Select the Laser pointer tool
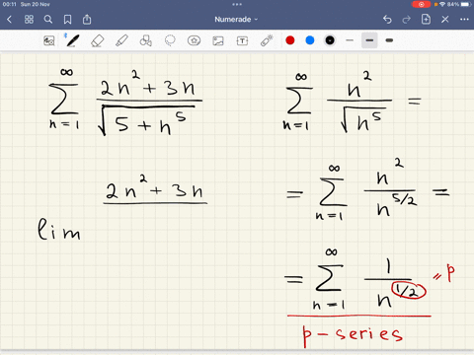This screenshot has width=474, height=355. point(267,40)
